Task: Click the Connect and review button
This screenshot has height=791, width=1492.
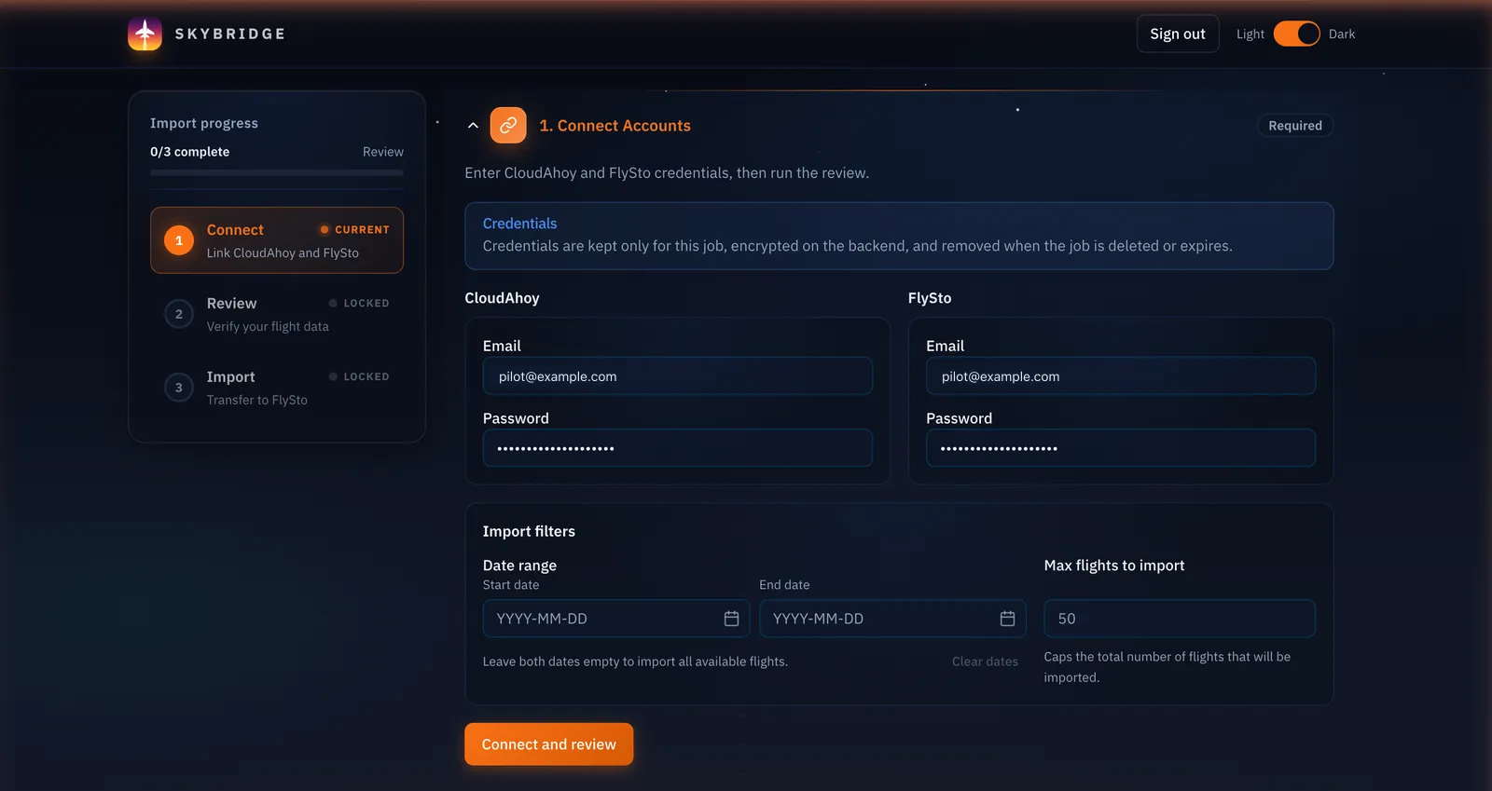Action: [x=548, y=744]
